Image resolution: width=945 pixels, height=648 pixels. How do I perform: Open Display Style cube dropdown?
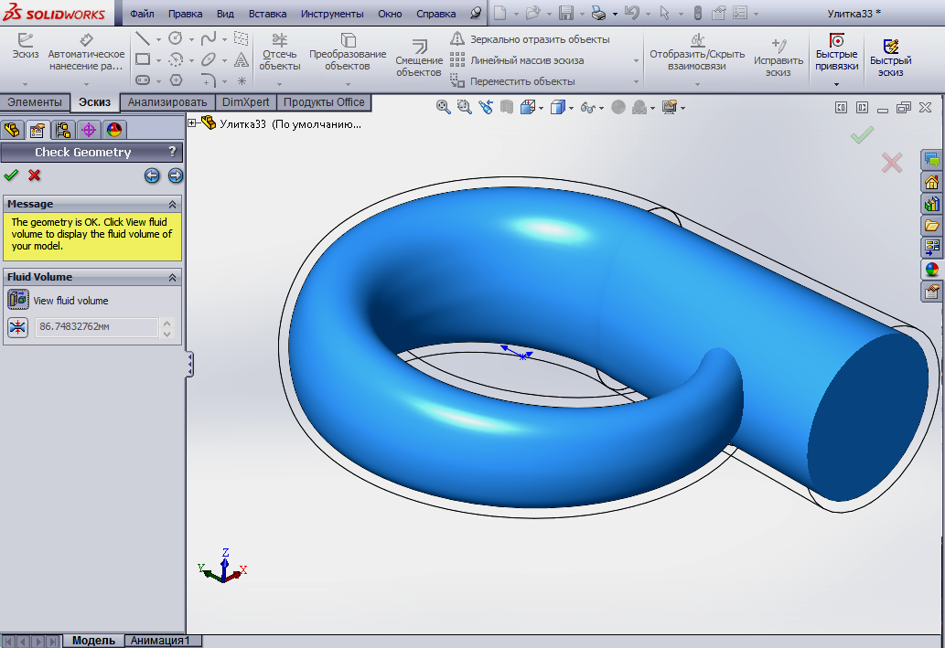click(x=571, y=109)
